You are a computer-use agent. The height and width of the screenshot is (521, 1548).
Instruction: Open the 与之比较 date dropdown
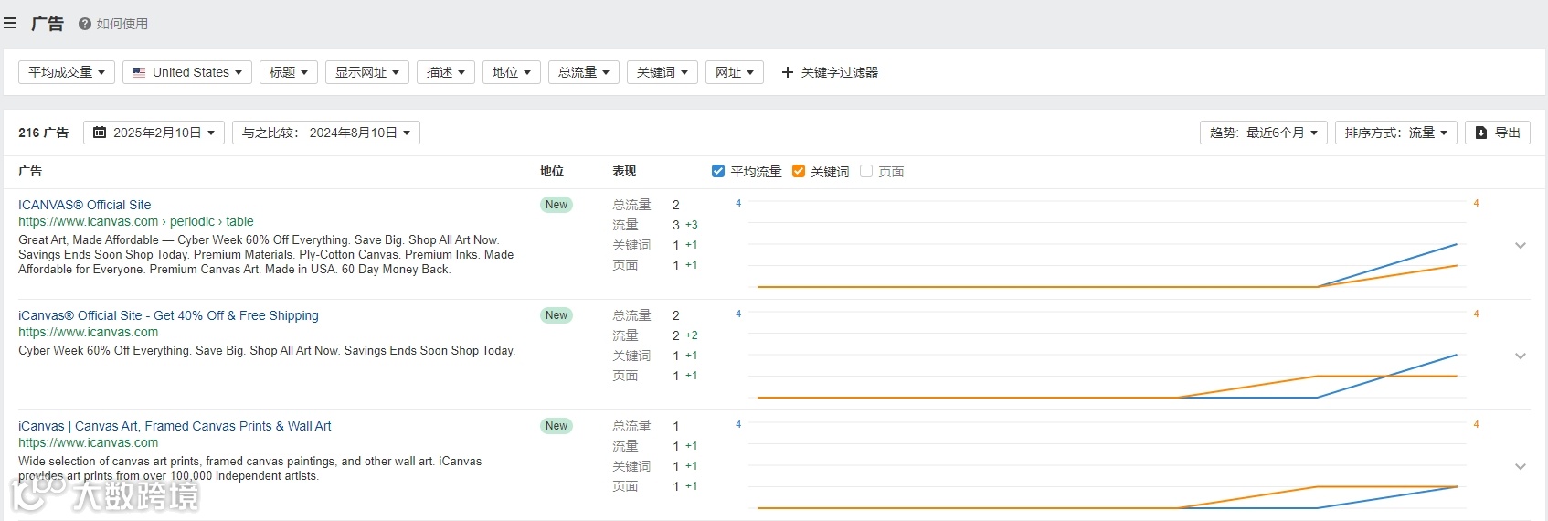point(325,133)
